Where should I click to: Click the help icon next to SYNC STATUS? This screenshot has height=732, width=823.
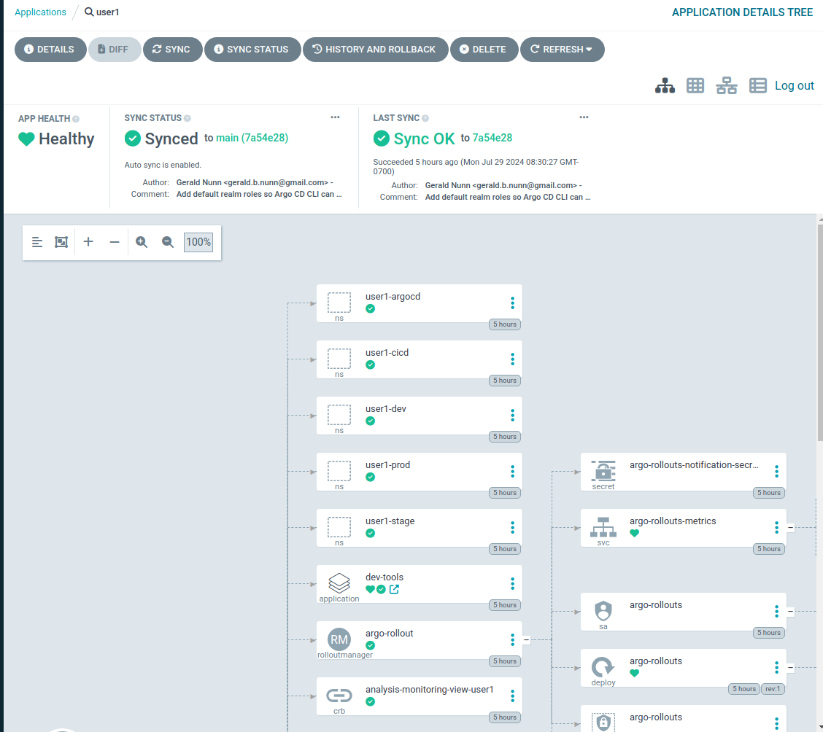pos(187,119)
